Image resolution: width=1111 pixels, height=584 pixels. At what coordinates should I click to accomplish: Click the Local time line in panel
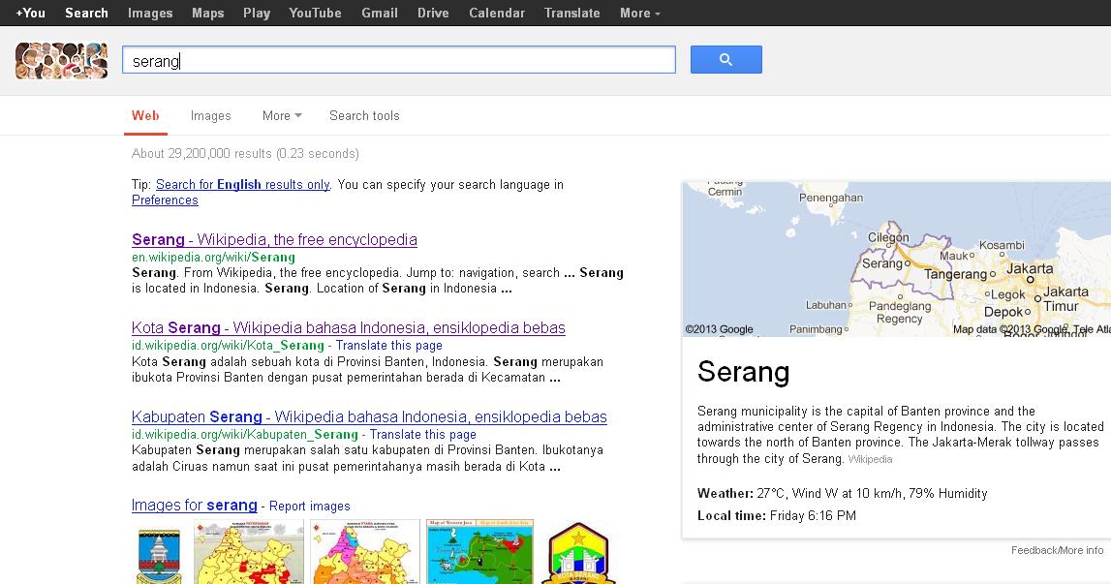[x=777, y=515]
